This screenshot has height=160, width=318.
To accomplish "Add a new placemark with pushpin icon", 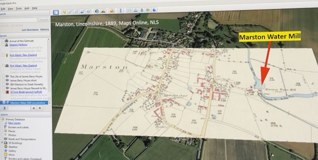I will pos(64,12).
